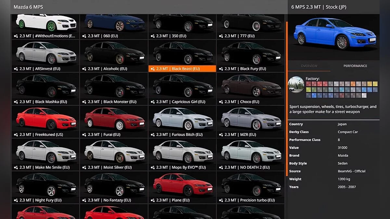390x219 pixels.
Task: Click the round Factory preview icon
Action: coord(296,85)
